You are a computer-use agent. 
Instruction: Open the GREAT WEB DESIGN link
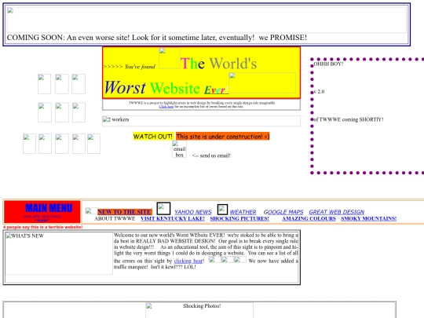337,212
